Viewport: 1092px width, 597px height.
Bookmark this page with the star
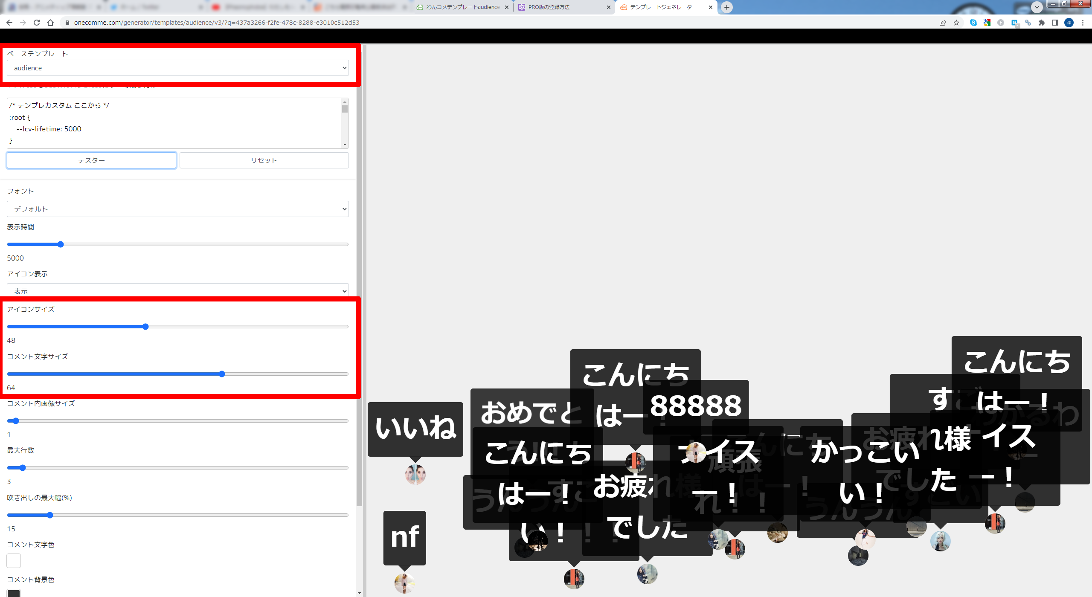tap(956, 23)
